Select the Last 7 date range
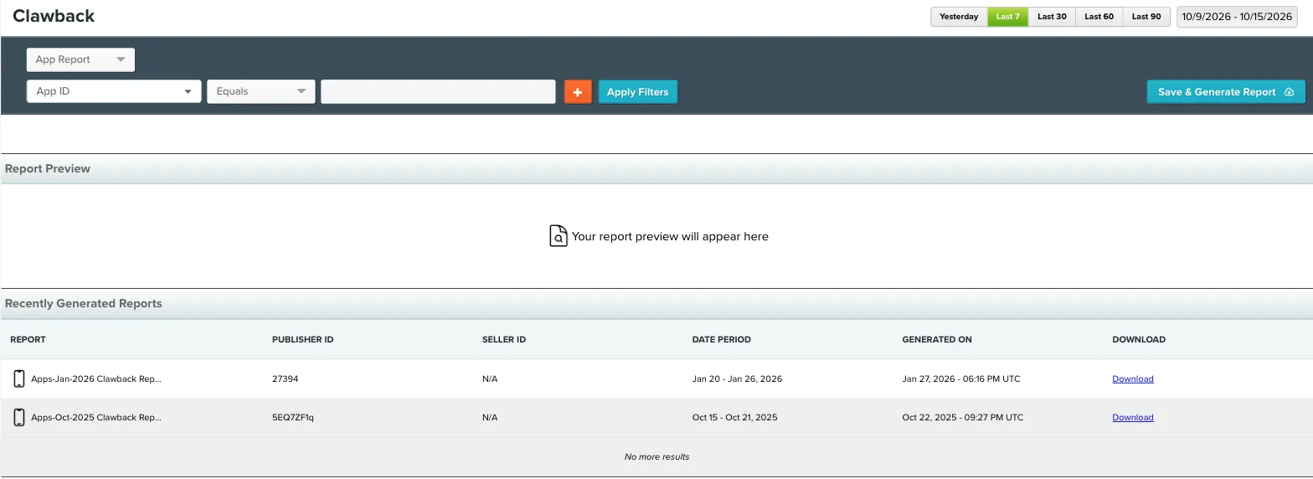This screenshot has width=1313, height=479. click(1007, 17)
